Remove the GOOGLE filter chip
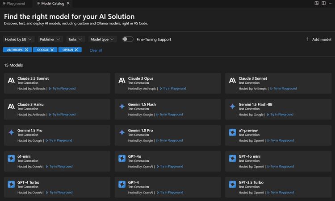The height and width of the screenshot is (201, 335). coord(52,50)
